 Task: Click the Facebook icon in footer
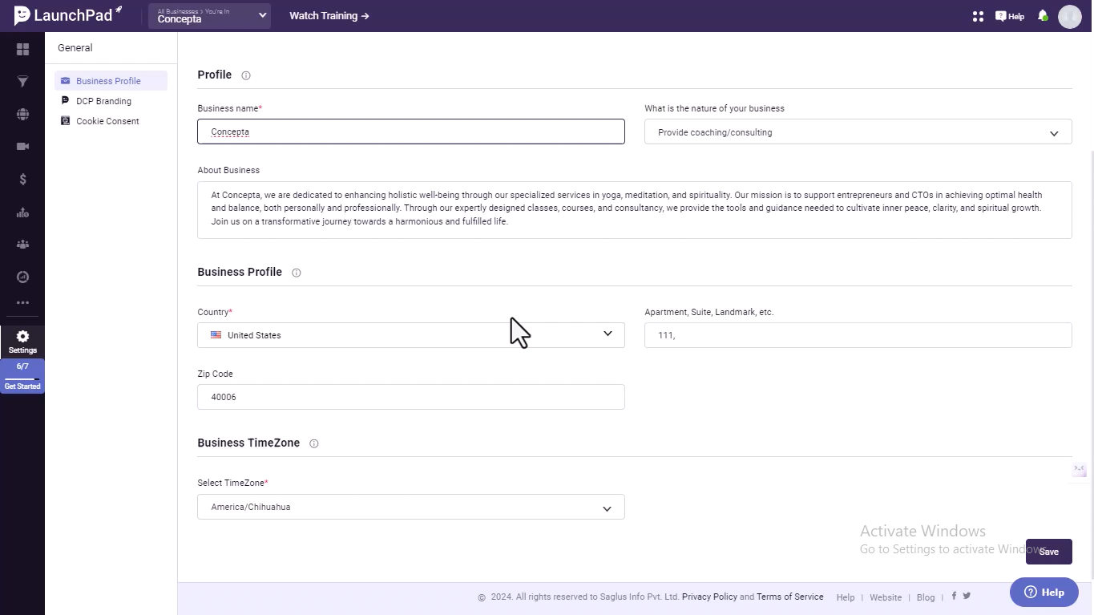tap(954, 596)
